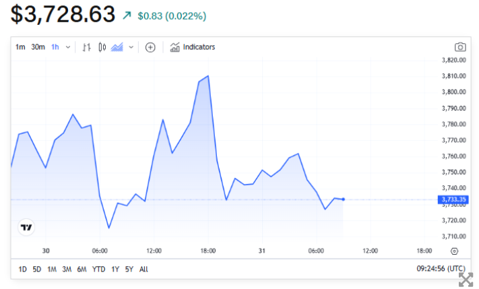This screenshot has height=289, width=479.
Task: Switch to candlestick chart style
Action: point(102,47)
